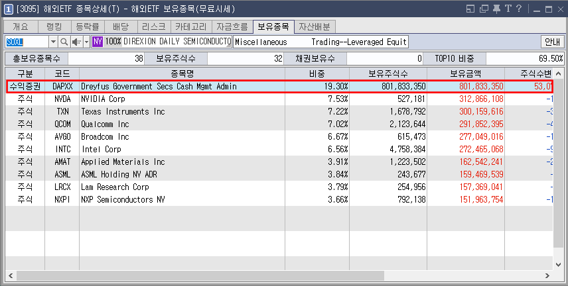Select the 리스크 tab
The image size is (568, 286).
point(154,26)
